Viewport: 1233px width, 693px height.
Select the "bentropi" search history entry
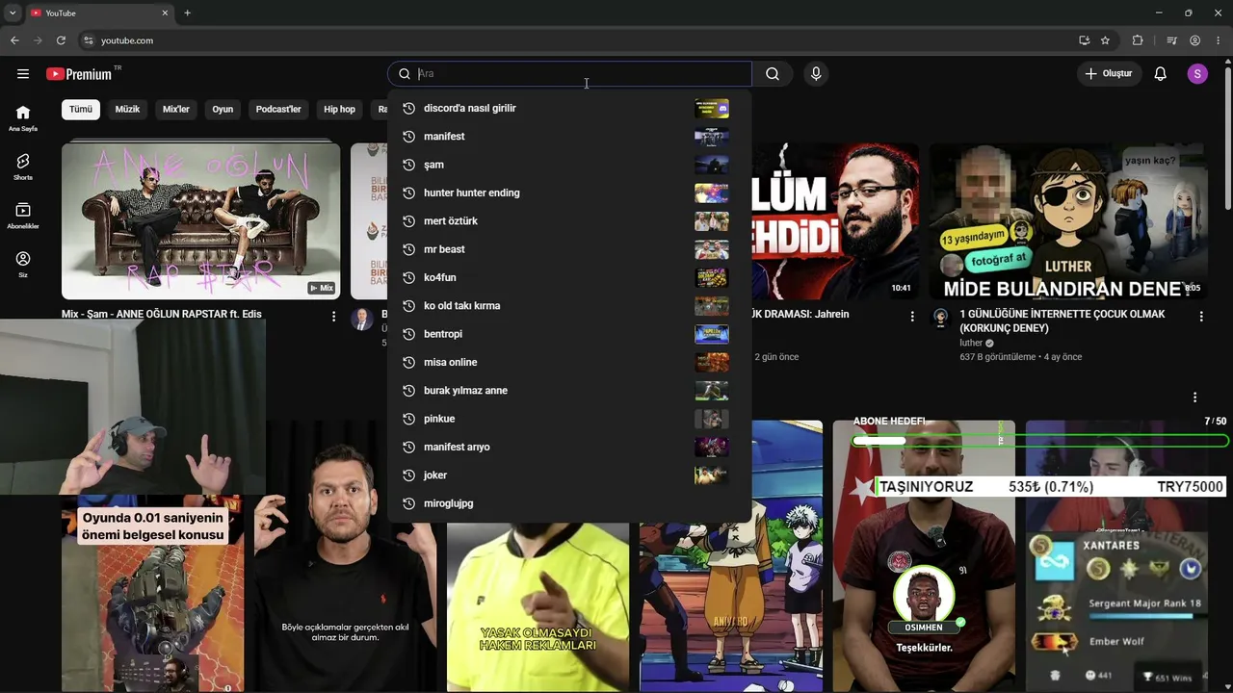coord(569,334)
